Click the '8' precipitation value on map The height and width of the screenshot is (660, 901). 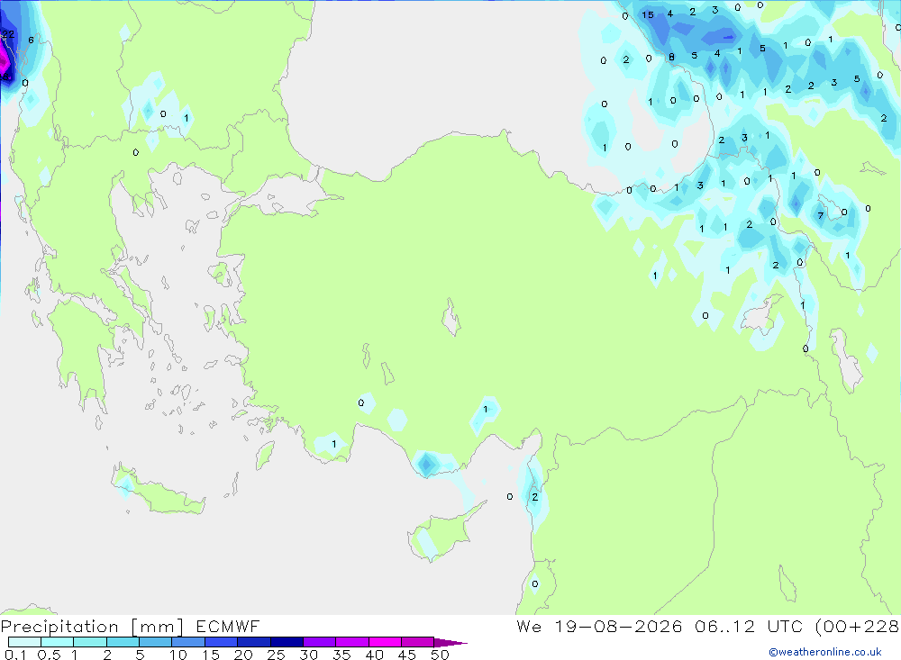point(671,57)
